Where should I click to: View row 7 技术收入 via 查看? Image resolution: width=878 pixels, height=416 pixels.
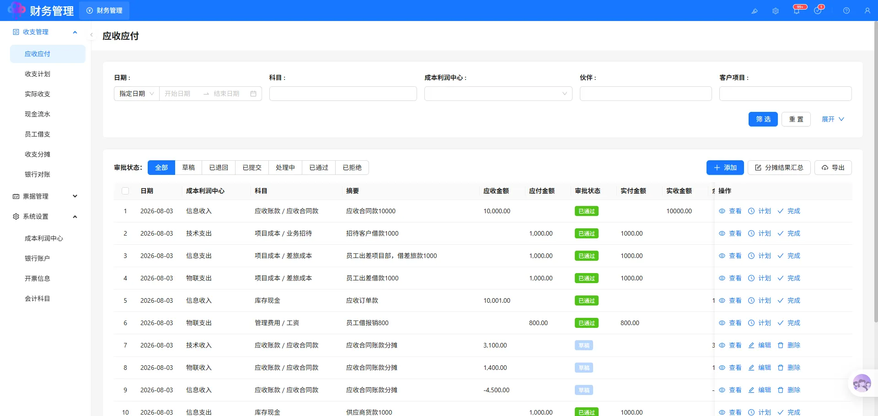pos(730,345)
